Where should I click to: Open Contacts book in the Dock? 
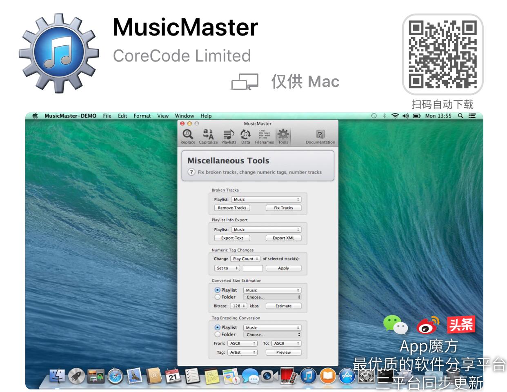[154, 376]
